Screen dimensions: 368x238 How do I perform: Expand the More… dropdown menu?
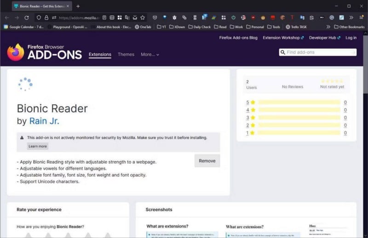pyautogui.click(x=150, y=55)
